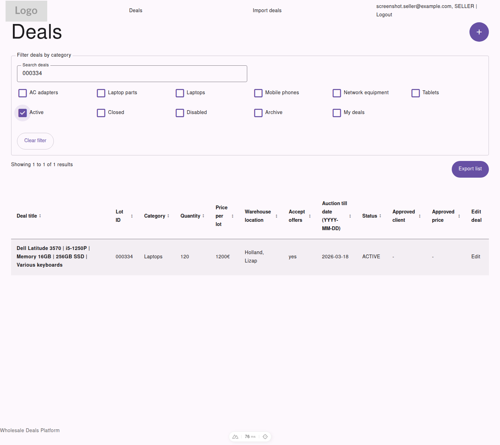Sort the table by Status column

point(380,216)
